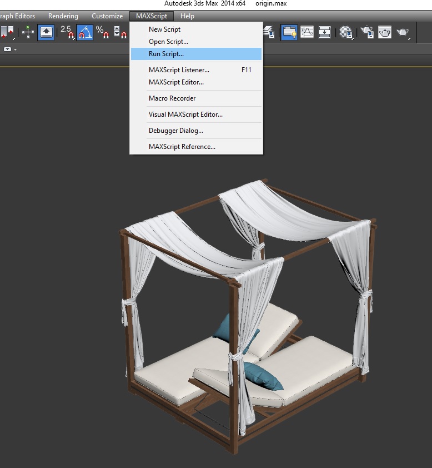432x468 pixels.
Task: Toggle the Angle Snap button
Action: pyautogui.click(x=84, y=32)
